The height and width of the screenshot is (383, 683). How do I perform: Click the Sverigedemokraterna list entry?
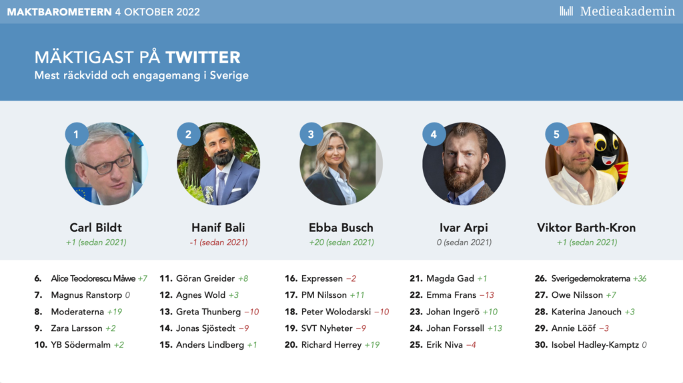[591, 278]
